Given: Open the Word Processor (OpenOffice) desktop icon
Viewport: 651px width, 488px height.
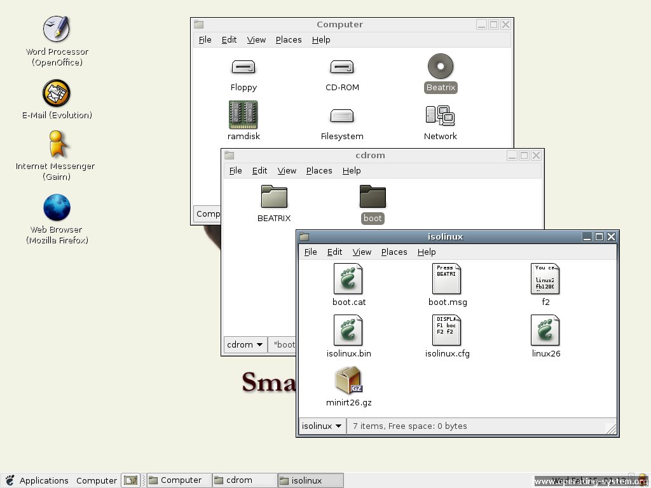Looking at the screenshot, I should point(57,29).
